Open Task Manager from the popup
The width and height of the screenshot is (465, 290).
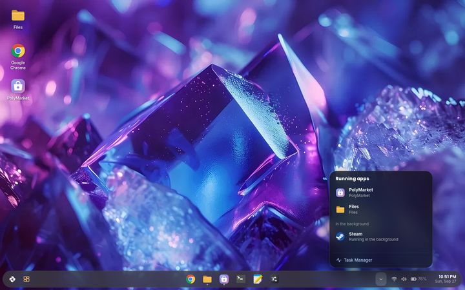pos(381,260)
